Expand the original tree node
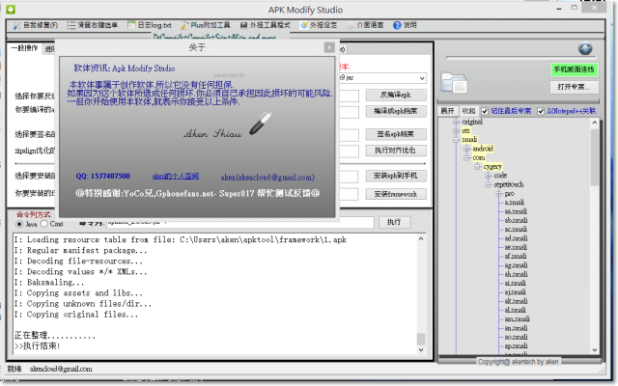Image resolution: width=618 pixels, height=386 pixels. tap(456, 122)
